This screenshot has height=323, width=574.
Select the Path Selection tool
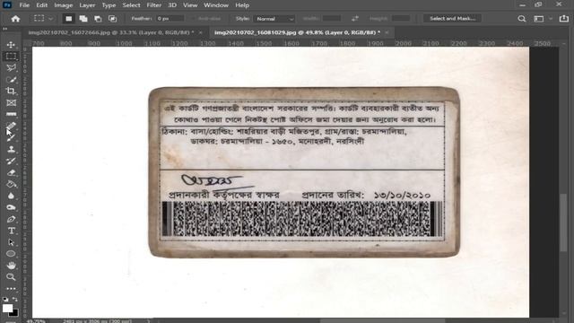pos(11,242)
